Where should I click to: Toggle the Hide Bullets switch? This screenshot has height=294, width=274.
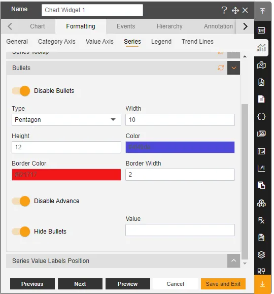[x=21, y=232]
